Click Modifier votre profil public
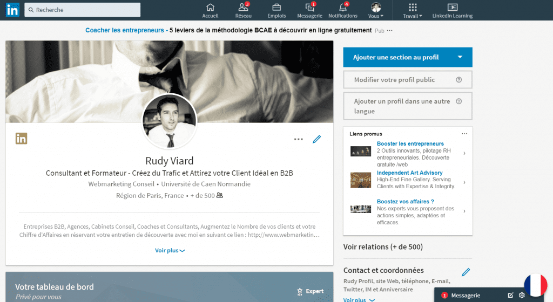This screenshot has width=553, height=302. click(408, 80)
